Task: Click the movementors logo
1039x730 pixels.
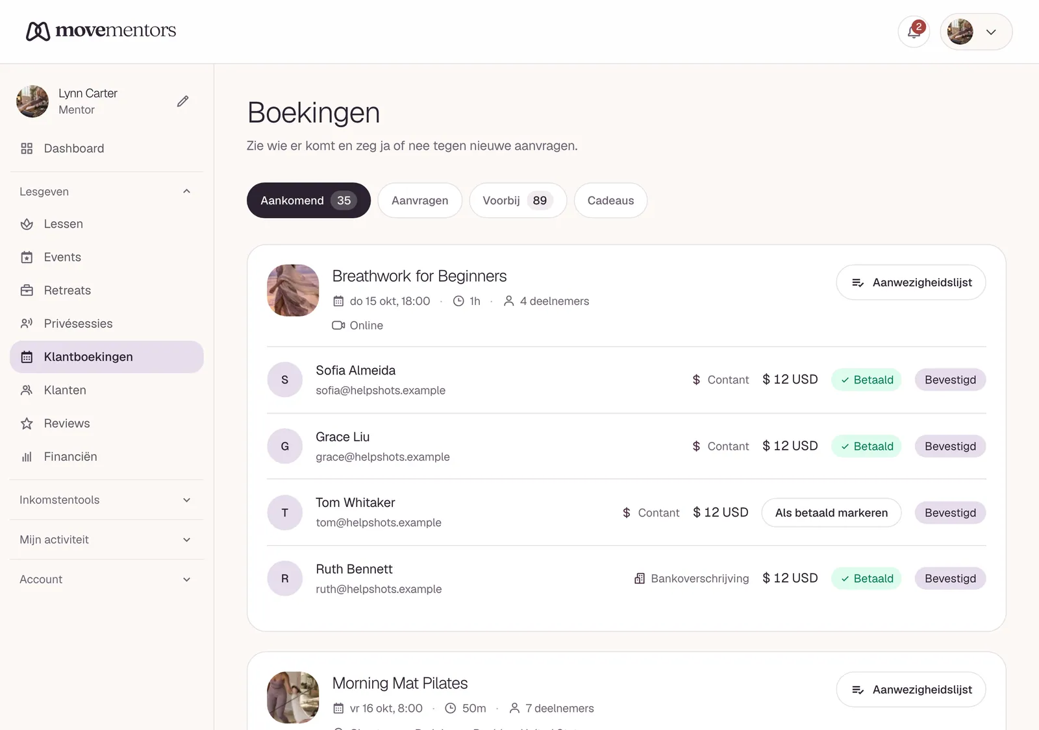Action: click(101, 30)
